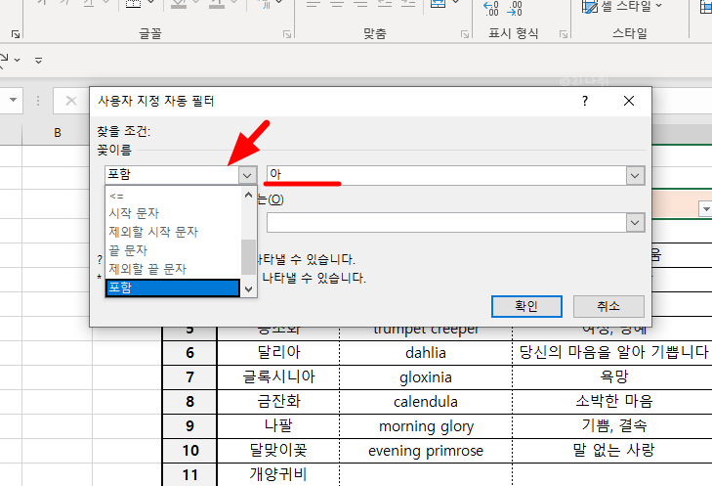This screenshot has width=712, height=486.
Task: Click cell 말 없는 사랑
Action: [x=614, y=451]
